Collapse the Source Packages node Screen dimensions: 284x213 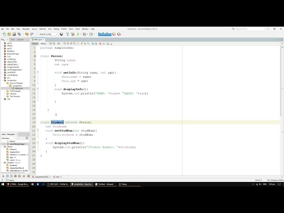pyautogui.click(x=5, y=83)
